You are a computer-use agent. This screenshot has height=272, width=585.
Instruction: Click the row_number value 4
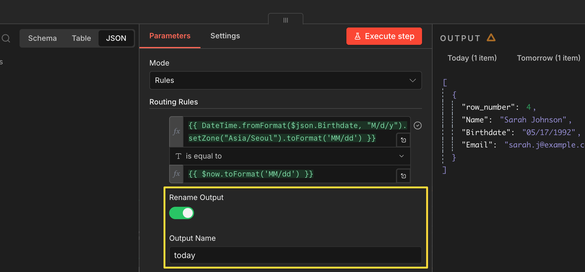tap(529, 107)
